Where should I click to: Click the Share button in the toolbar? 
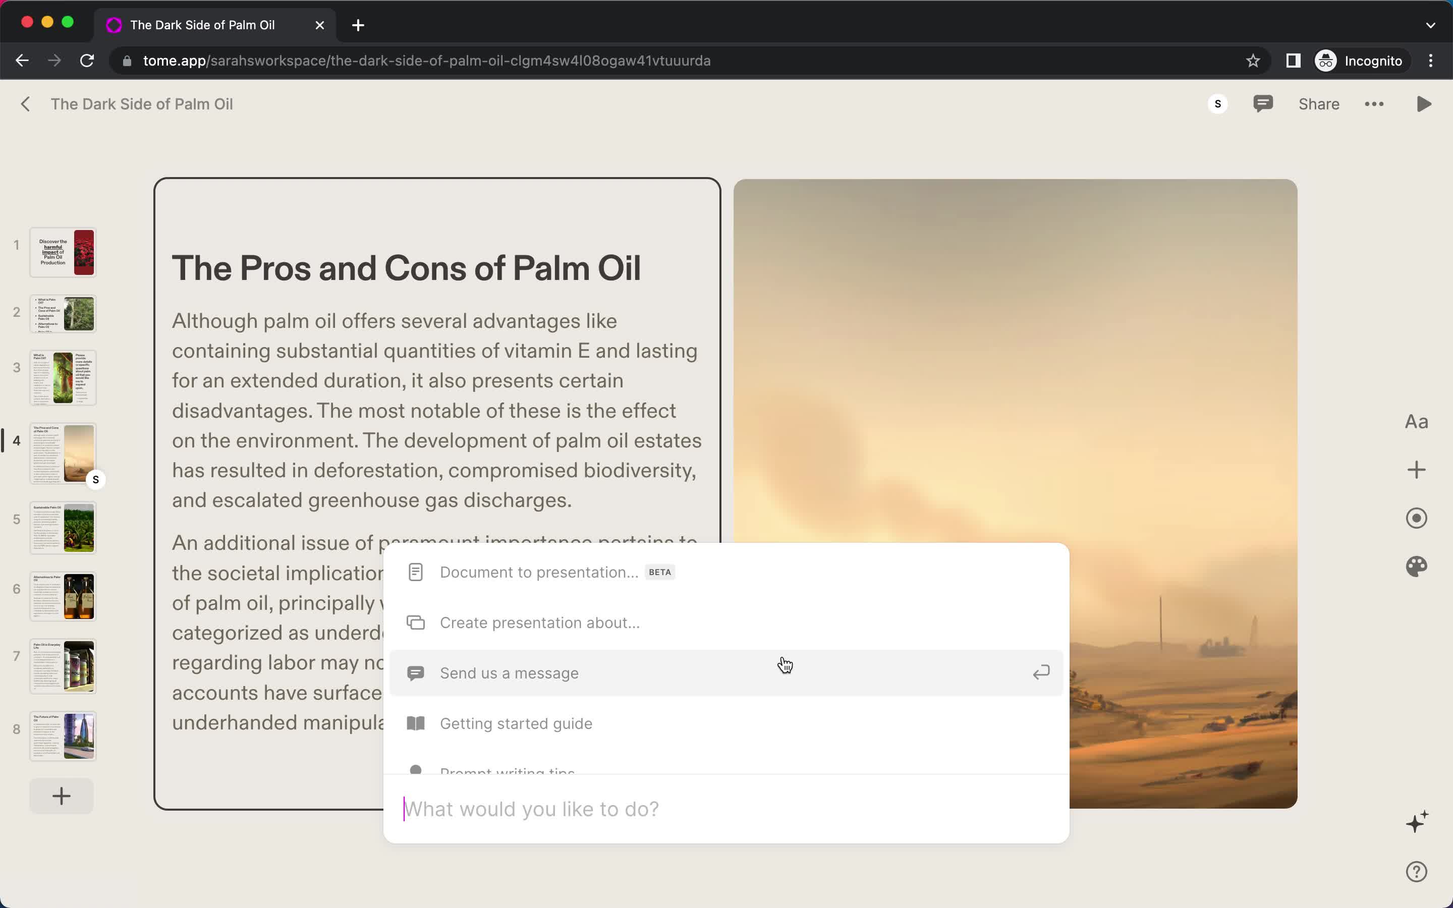(x=1319, y=103)
